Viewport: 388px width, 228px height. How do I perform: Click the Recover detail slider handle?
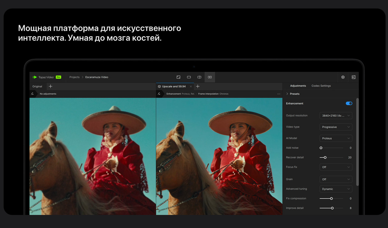(325, 158)
